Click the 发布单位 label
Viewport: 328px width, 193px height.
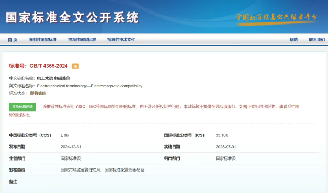(x=17, y=170)
